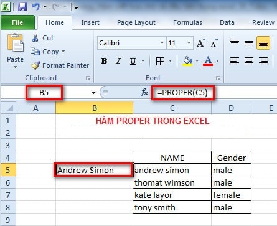Click the Borders grid icon
The height and width of the screenshot is (226, 277).
click(x=160, y=61)
